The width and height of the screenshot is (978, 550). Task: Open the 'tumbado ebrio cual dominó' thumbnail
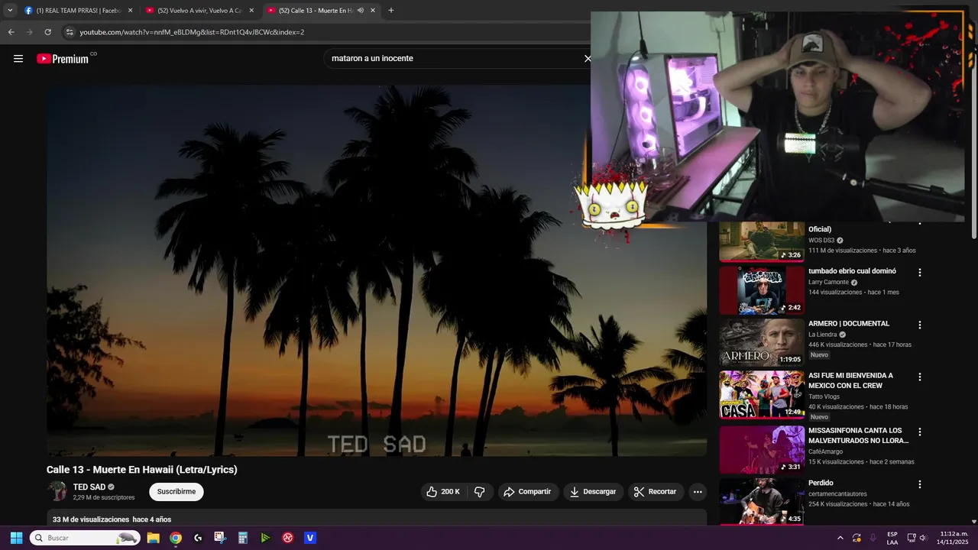[762, 290]
